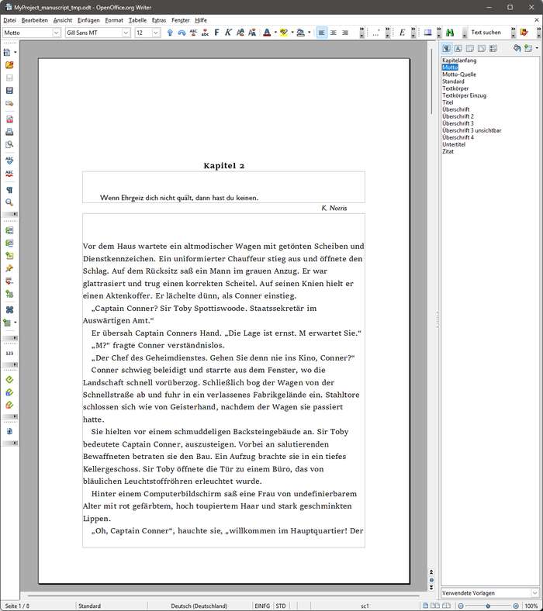The height and width of the screenshot is (611, 543).
Task: Click the blue-green e-book icon
Action: click(9, 392)
